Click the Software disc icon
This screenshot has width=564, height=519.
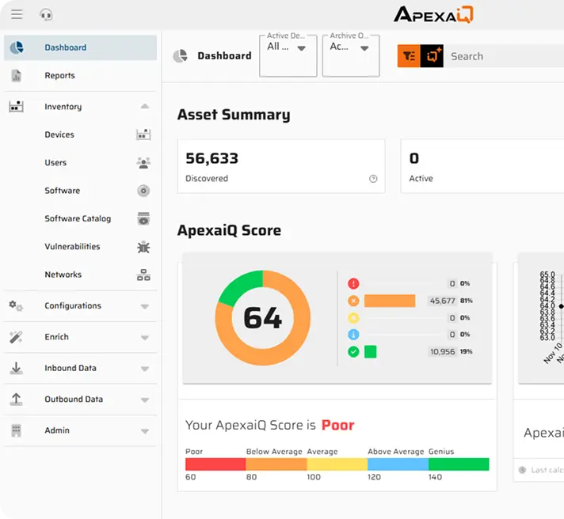tap(143, 191)
